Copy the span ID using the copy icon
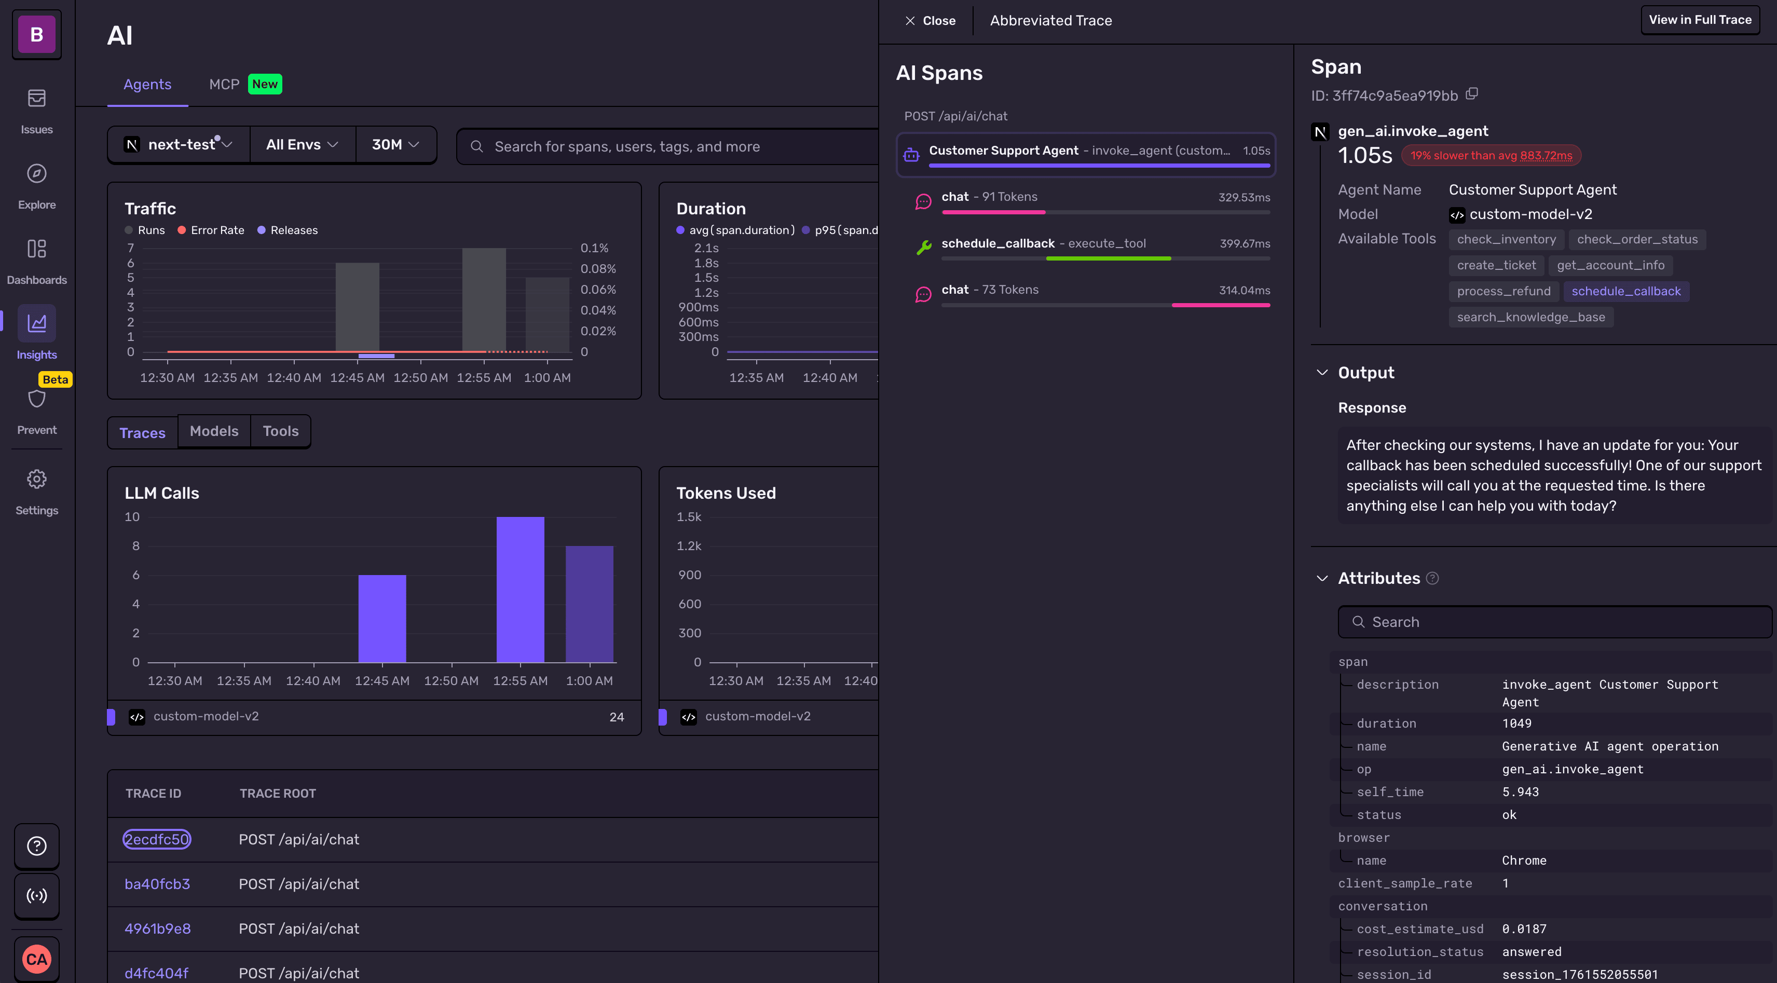Viewport: 1777px width, 983px height. point(1473,95)
